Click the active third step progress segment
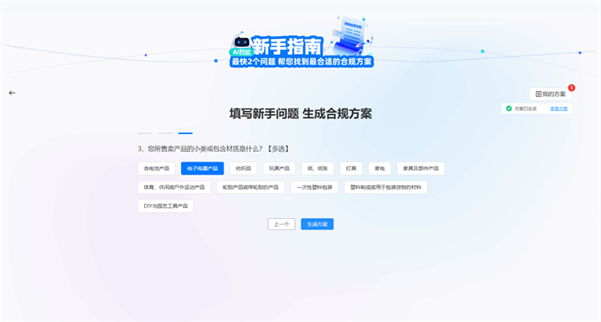 (x=186, y=133)
